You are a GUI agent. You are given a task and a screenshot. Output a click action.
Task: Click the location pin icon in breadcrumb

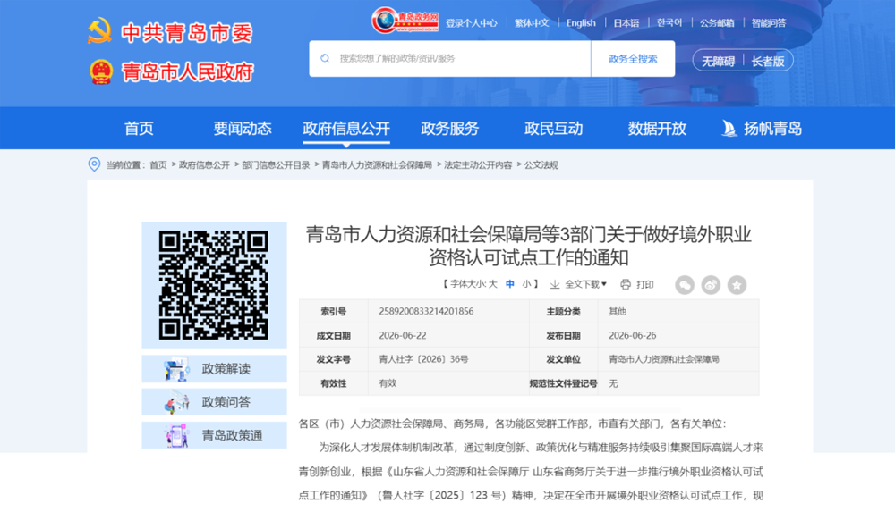tap(94, 164)
